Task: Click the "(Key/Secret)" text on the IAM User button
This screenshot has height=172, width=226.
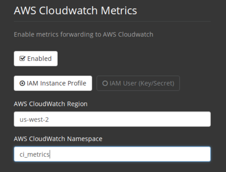Action: tap(156, 83)
